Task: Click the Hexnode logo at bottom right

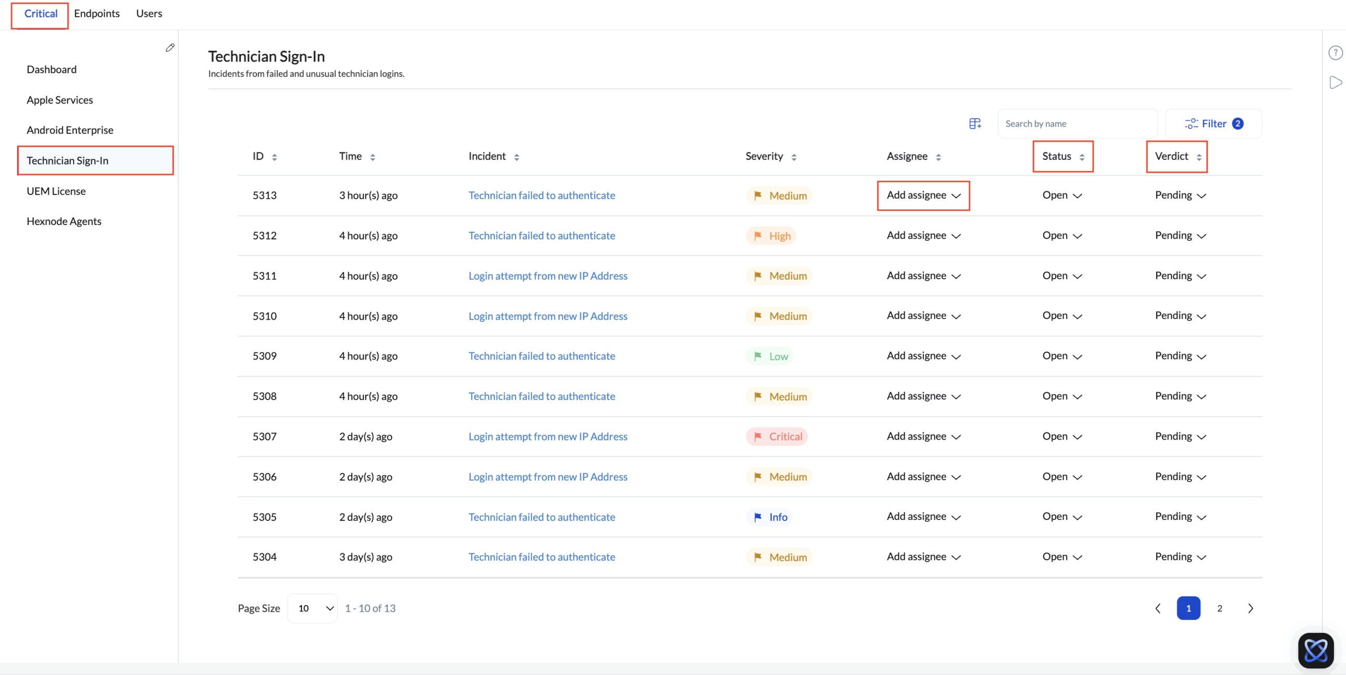Action: tap(1315, 650)
